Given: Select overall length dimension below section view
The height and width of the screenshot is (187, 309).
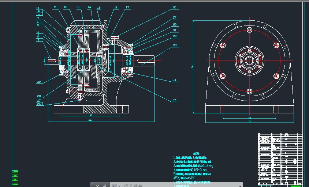Looking at the screenshot, I should pyautogui.click(x=90, y=120).
